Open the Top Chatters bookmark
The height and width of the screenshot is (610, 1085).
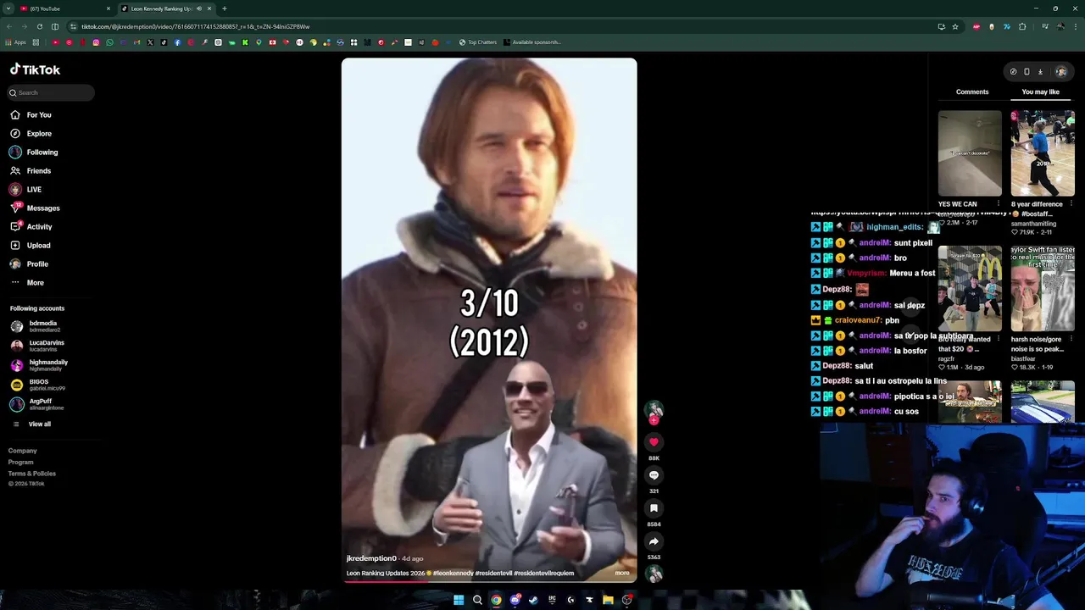coord(478,42)
